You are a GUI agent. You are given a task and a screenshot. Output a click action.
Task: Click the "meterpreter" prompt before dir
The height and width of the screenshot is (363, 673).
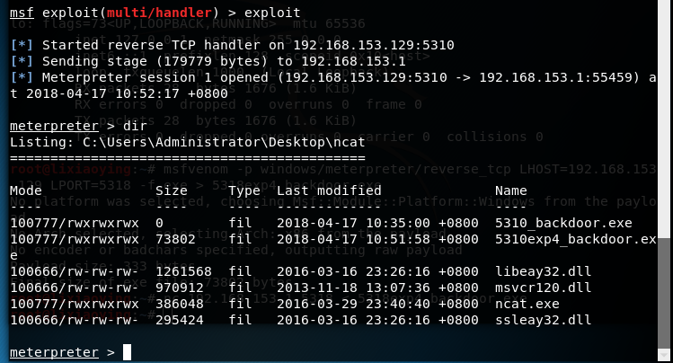pyautogui.click(x=54, y=126)
